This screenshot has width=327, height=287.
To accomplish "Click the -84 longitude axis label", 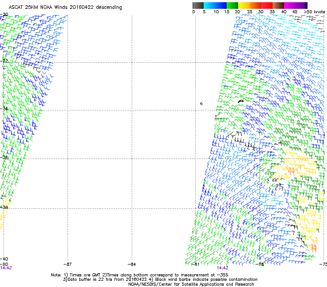I will click(x=132, y=264).
